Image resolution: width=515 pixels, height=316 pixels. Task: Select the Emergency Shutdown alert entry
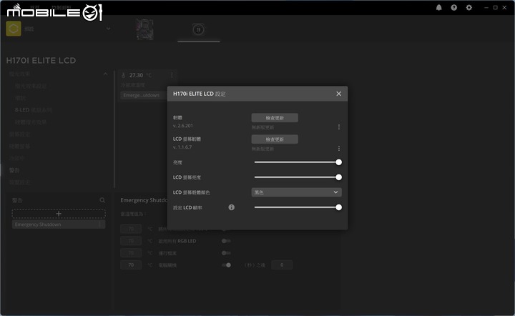[59, 224]
